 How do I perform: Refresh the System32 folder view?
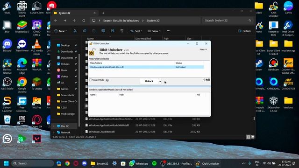point(84,21)
